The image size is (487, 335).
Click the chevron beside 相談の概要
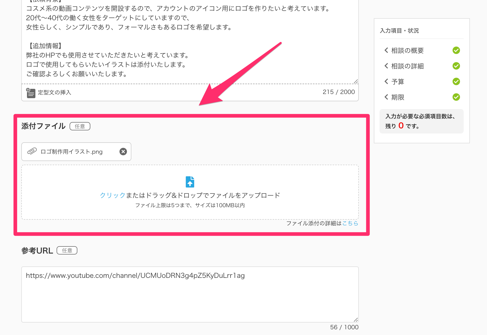(386, 50)
